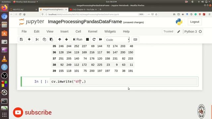Go back one page in Firefox
The image size is (212, 119).
point(12,14)
